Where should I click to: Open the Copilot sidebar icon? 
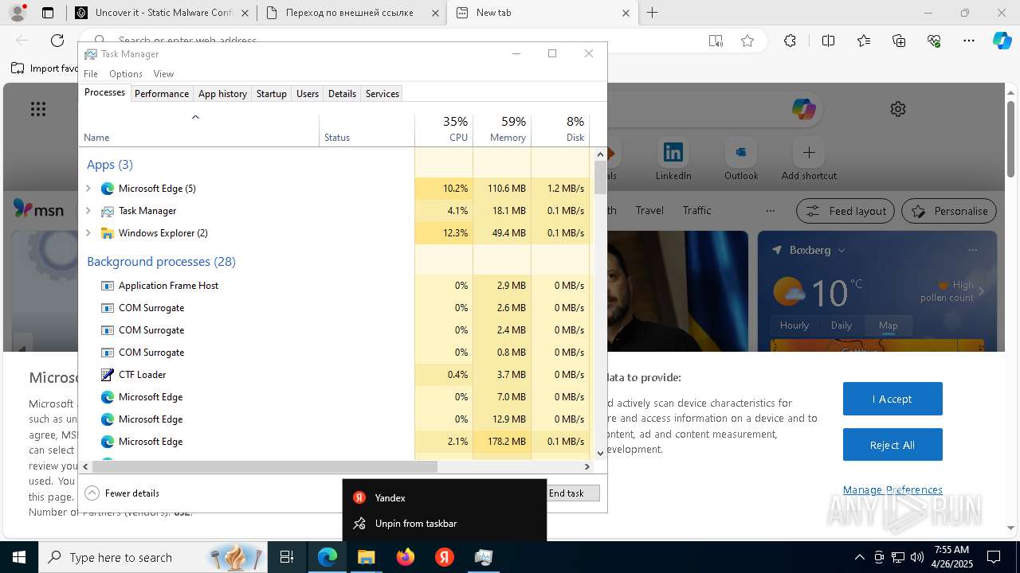[x=1002, y=41]
